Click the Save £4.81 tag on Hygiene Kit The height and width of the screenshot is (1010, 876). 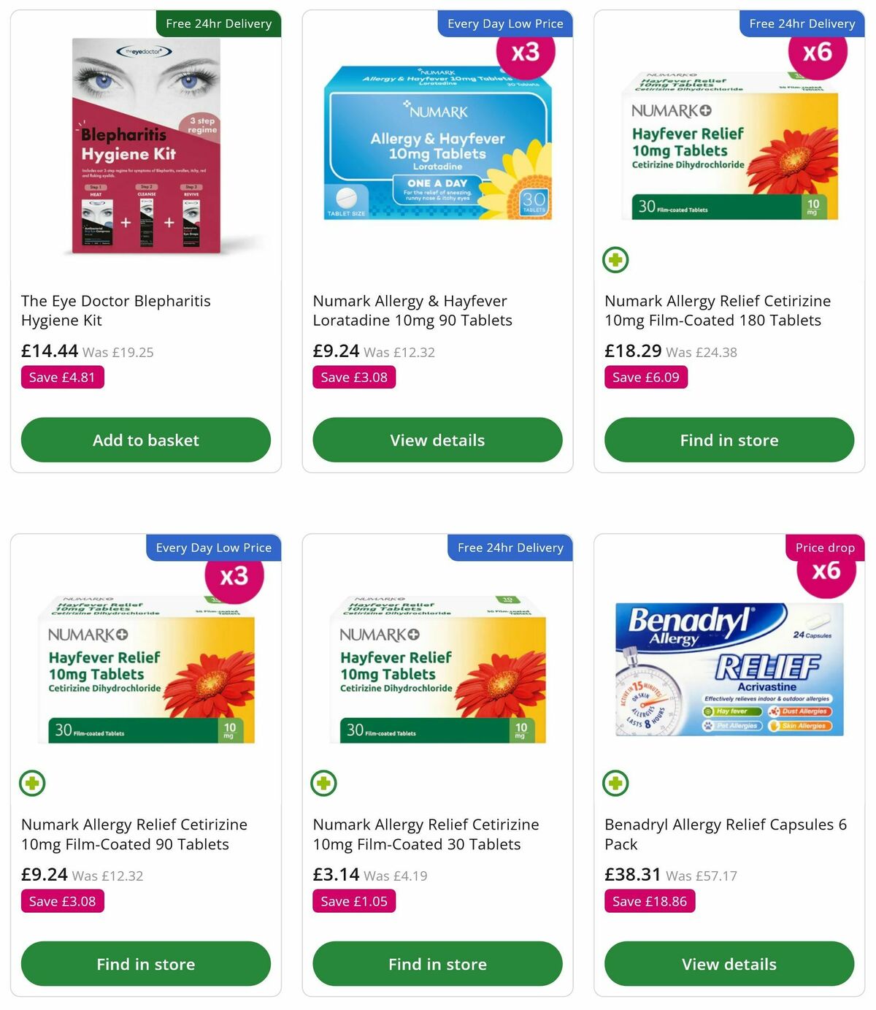[62, 377]
